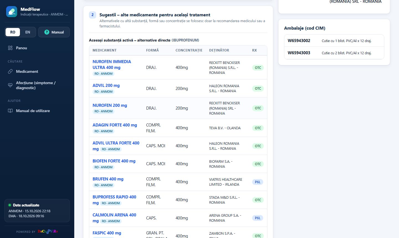Click packaging code W65943003
The width and height of the screenshot is (399, 238).
click(299, 53)
